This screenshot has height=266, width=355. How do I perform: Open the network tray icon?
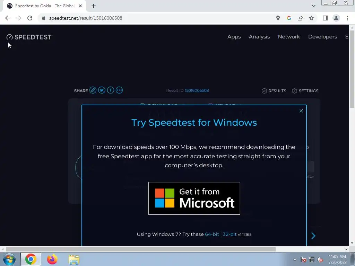312,260
